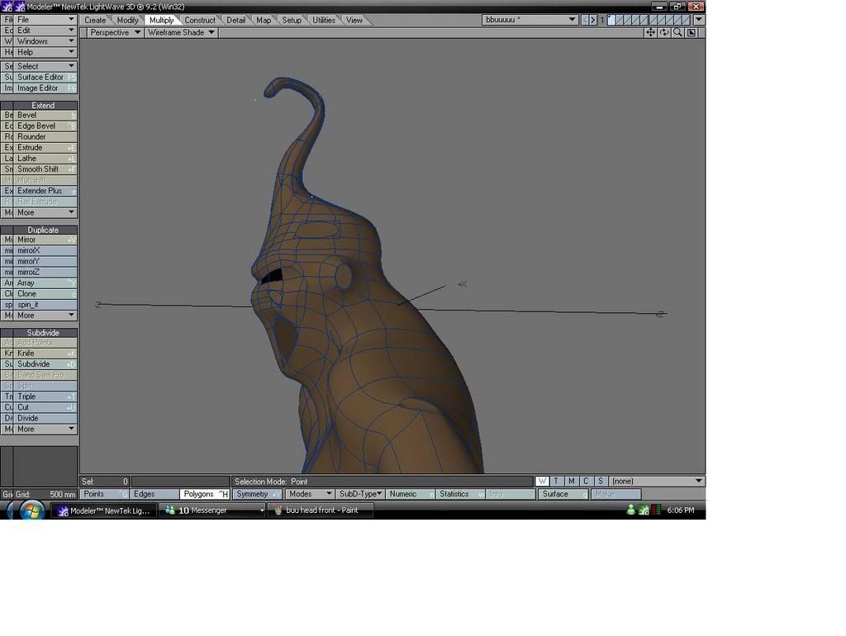Switch to the Map tab
Viewport: 846px width, 636px height.
264,20
